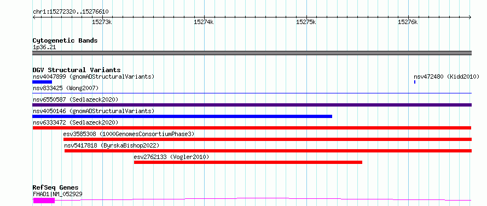Click the nsv472480 (Kidd2010) label
Image resolution: width=487 pixels, height=206 pixels.
[x=447, y=76]
